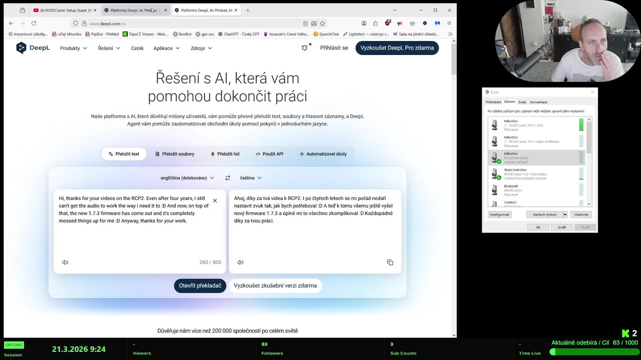Go back in browser history
Image resolution: width=641 pixels, height=360 pixels.
coord(12,23)
